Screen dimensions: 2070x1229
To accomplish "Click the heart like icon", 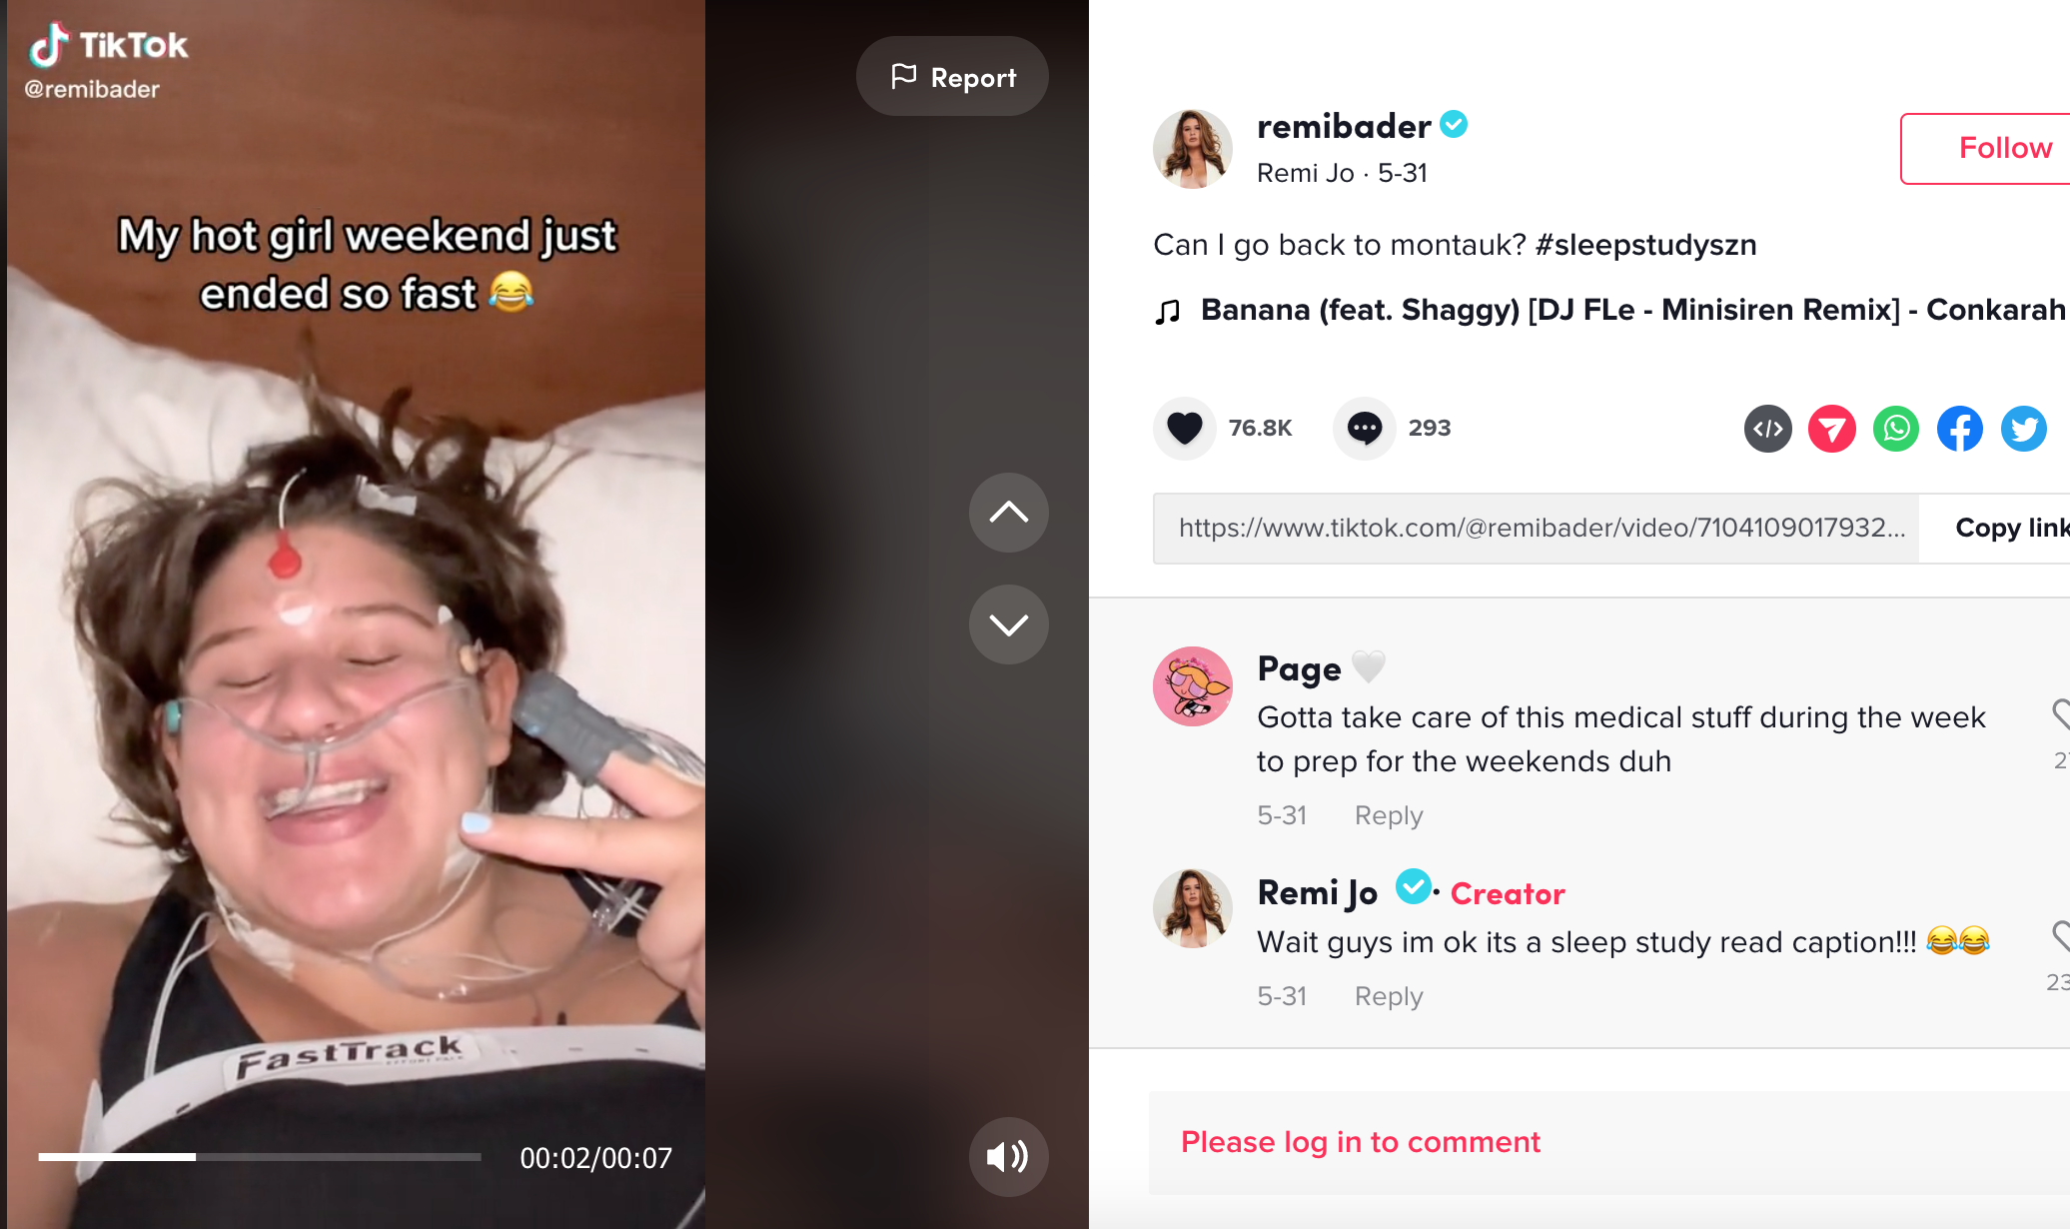I will (1185, 429).
